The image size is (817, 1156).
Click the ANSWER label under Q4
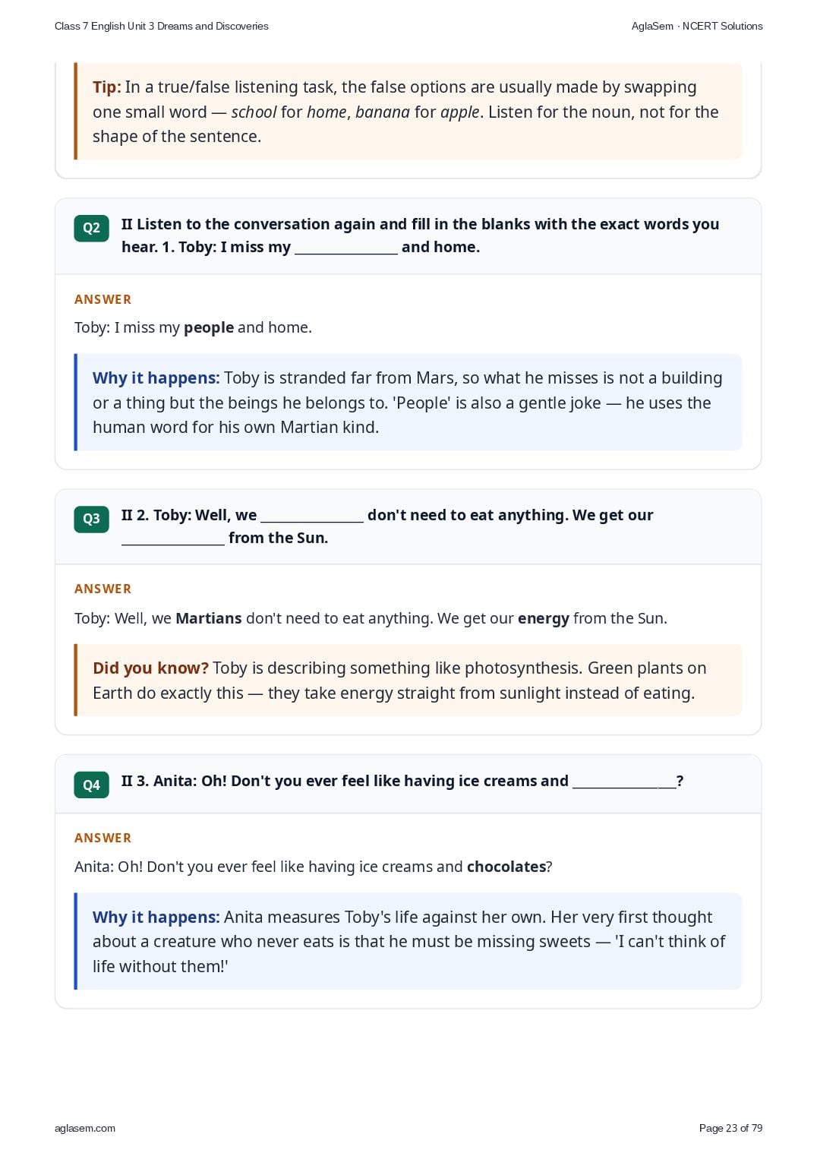pyautogui.click(x=103, y=838)
